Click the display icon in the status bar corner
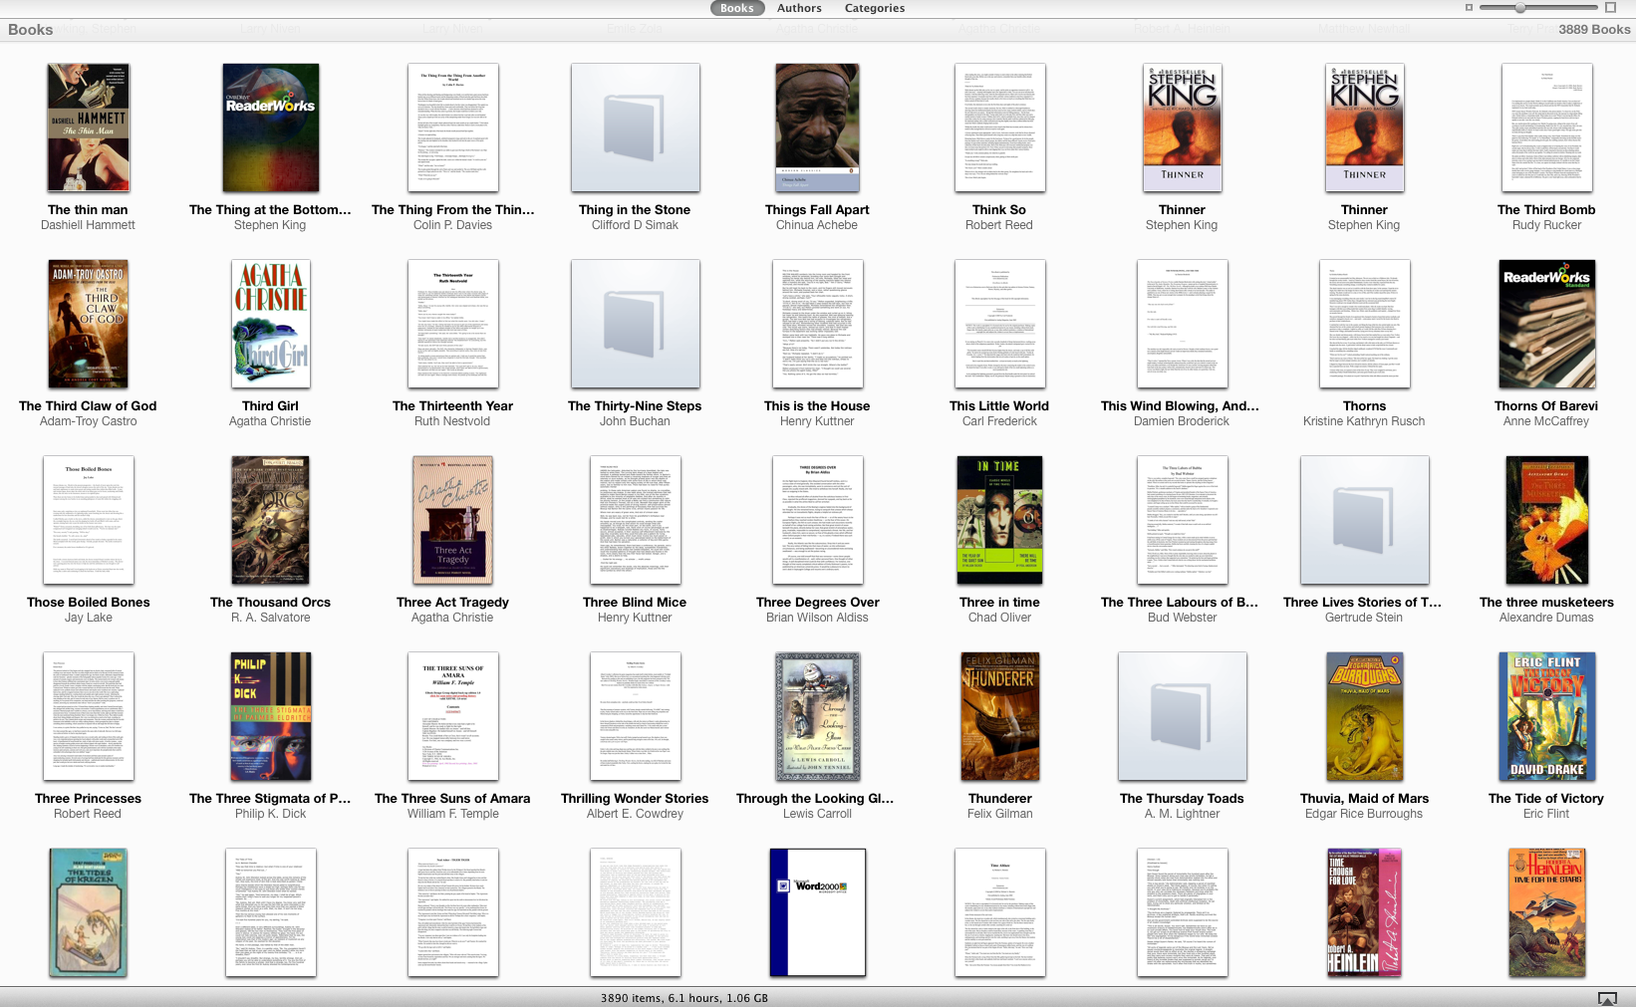Screen dimensions: 1636x1007 pyautogui.click(x=1607, y=998)
